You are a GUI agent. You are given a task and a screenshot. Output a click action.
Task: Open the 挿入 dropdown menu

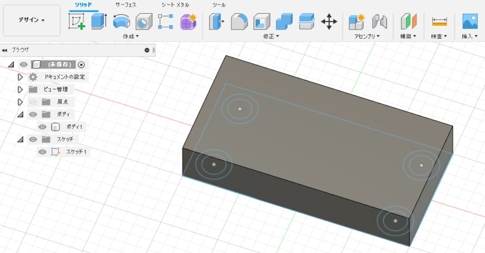pyautogui.click(x=470, y=36)
